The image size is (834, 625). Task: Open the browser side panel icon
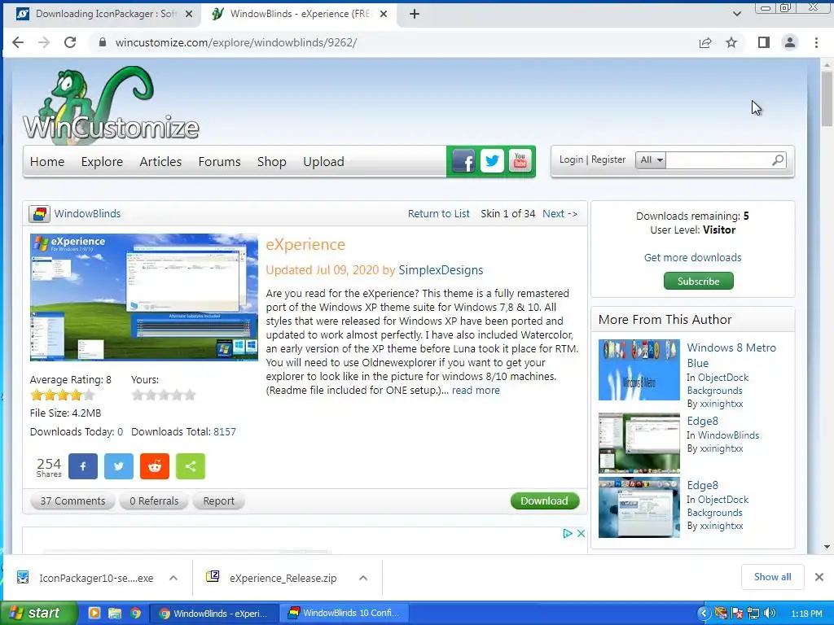point(764,42)
